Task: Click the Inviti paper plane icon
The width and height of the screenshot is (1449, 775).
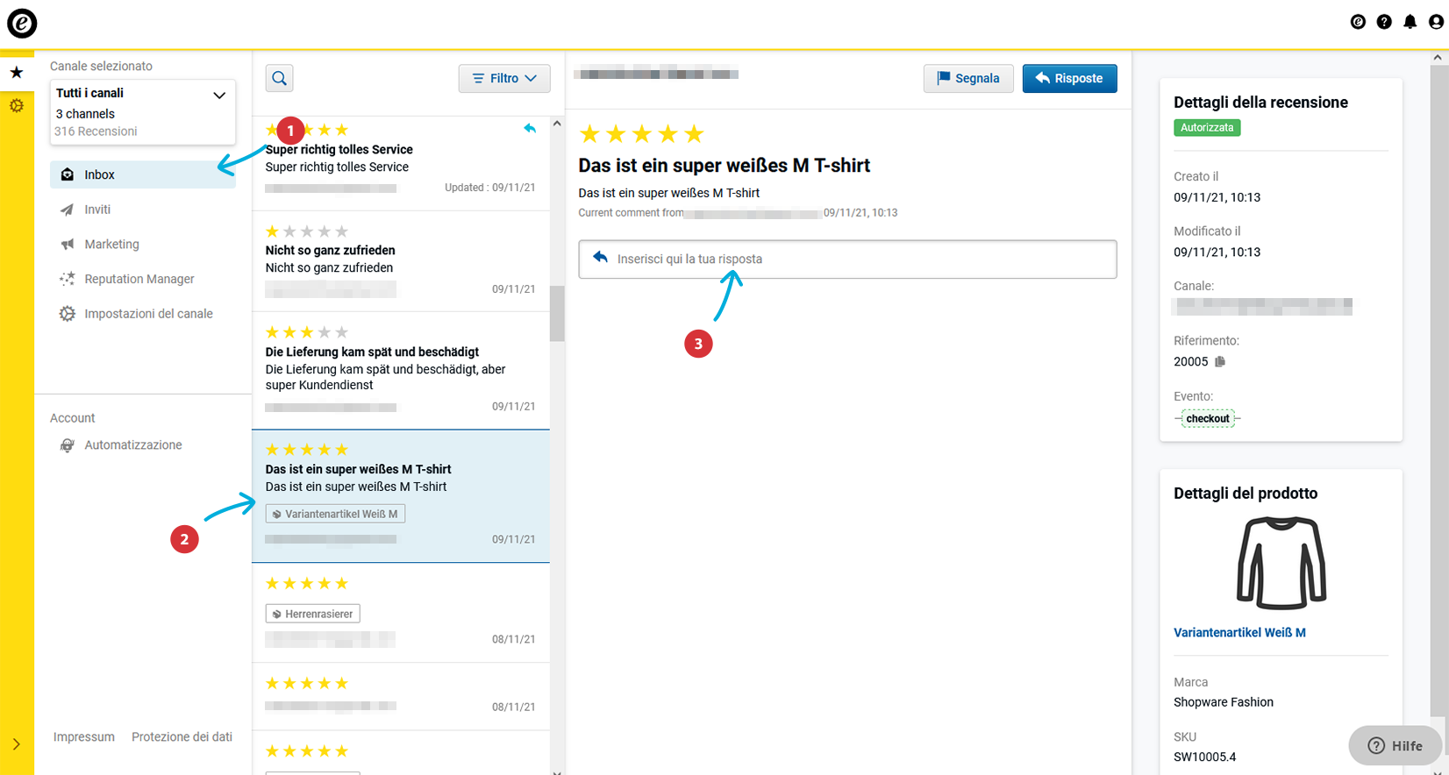Action: point(67,210)
